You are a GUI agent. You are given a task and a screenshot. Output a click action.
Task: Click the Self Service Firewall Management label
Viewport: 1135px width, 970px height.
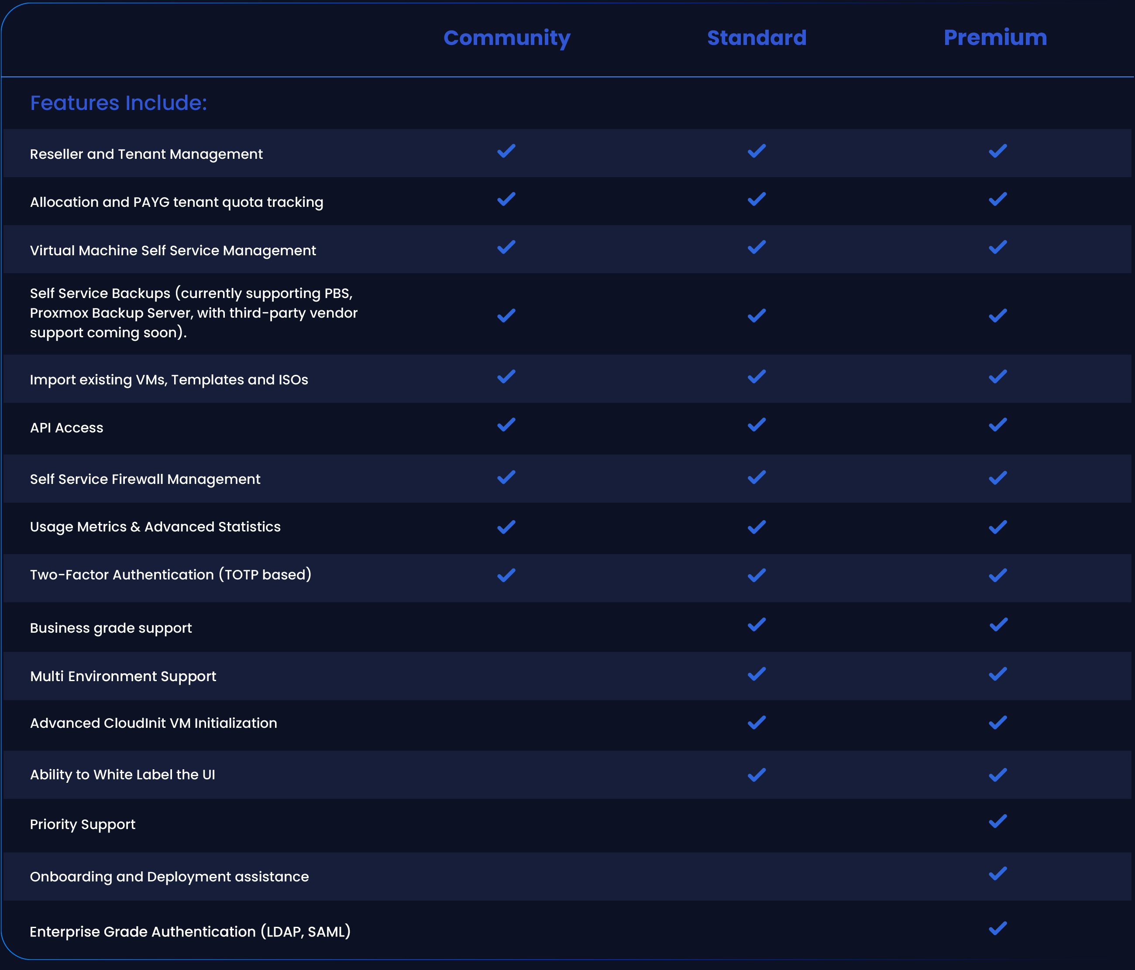click(x=144, y=479)
